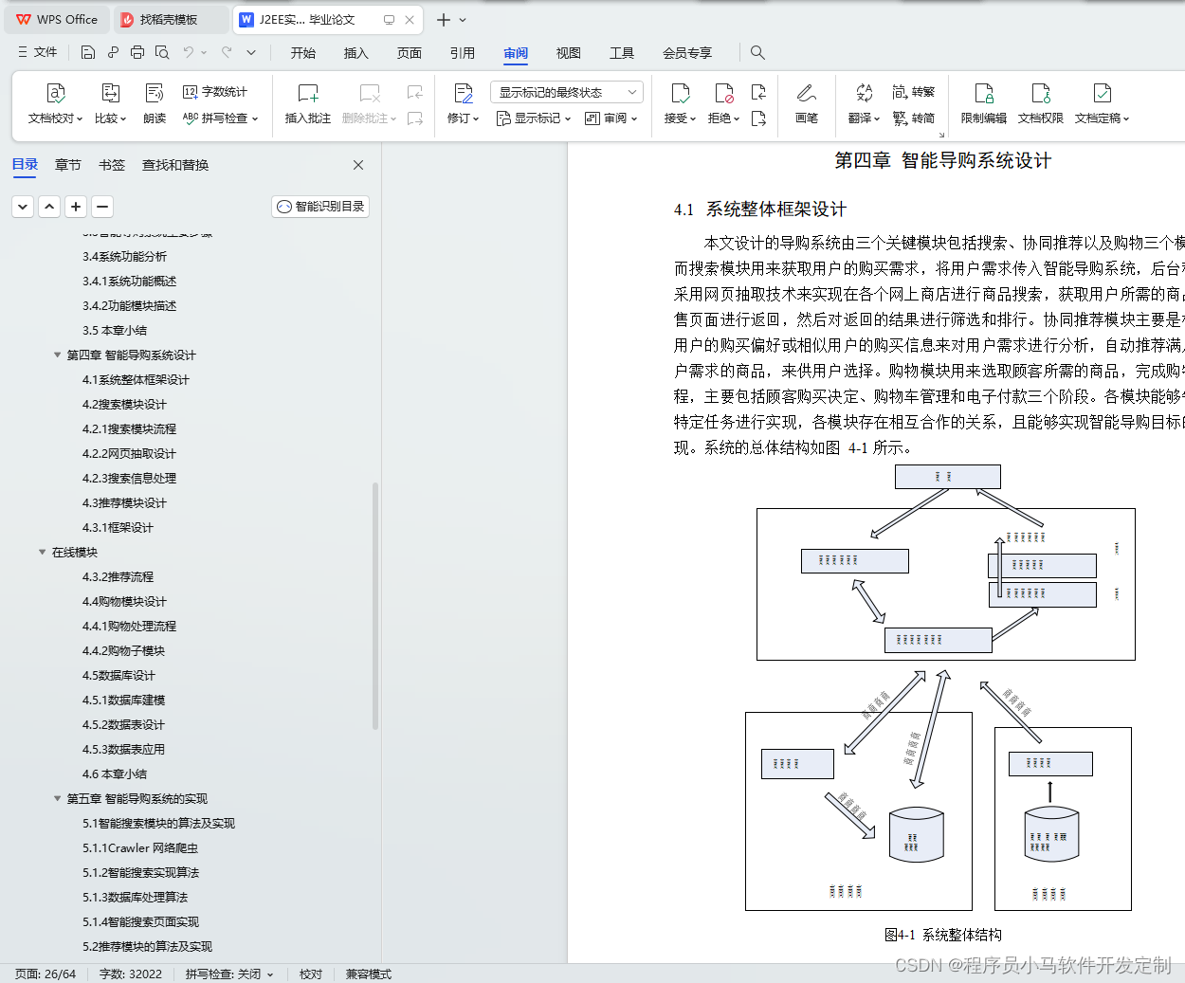Click the up-arrow outline level button
This screenshot has width=1185, height=983.
tap(50, 206)
